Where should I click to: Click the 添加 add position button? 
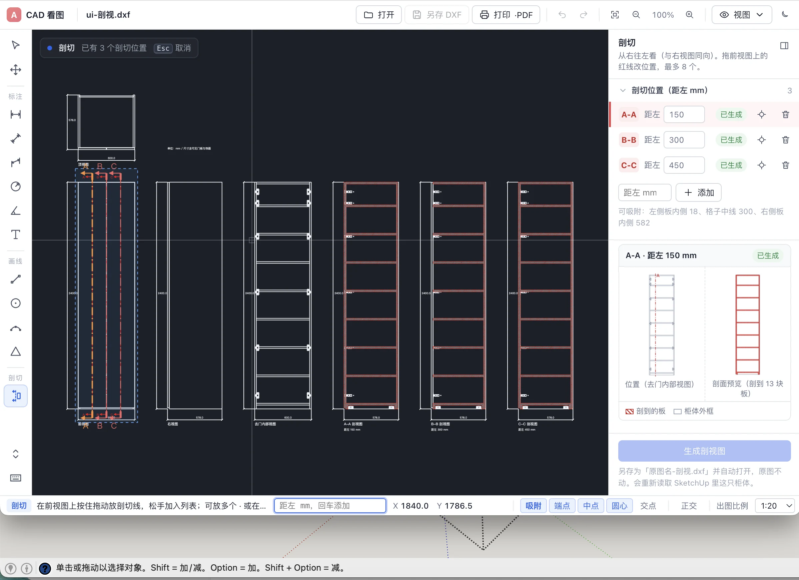pyautogui.click(x=699, y=192)
